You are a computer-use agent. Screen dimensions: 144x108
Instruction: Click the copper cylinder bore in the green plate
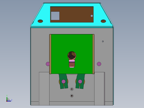(72, 56)
